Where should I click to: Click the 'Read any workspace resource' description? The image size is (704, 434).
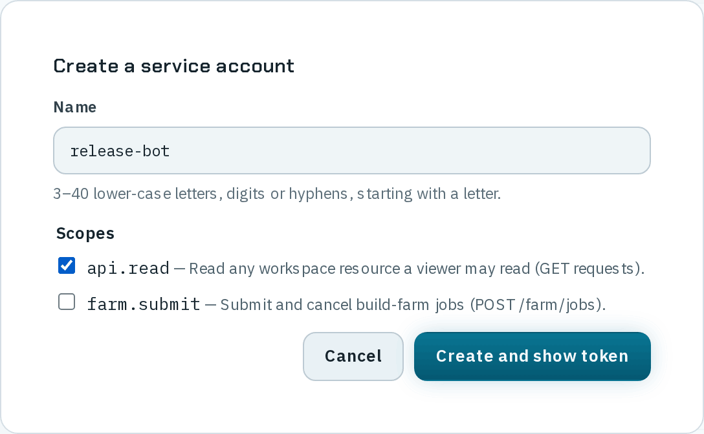(x=417, y=269)
